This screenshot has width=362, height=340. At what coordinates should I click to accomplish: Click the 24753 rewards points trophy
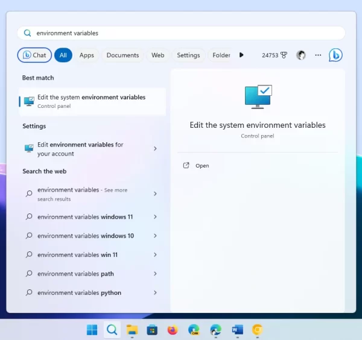tap(275, 55)
